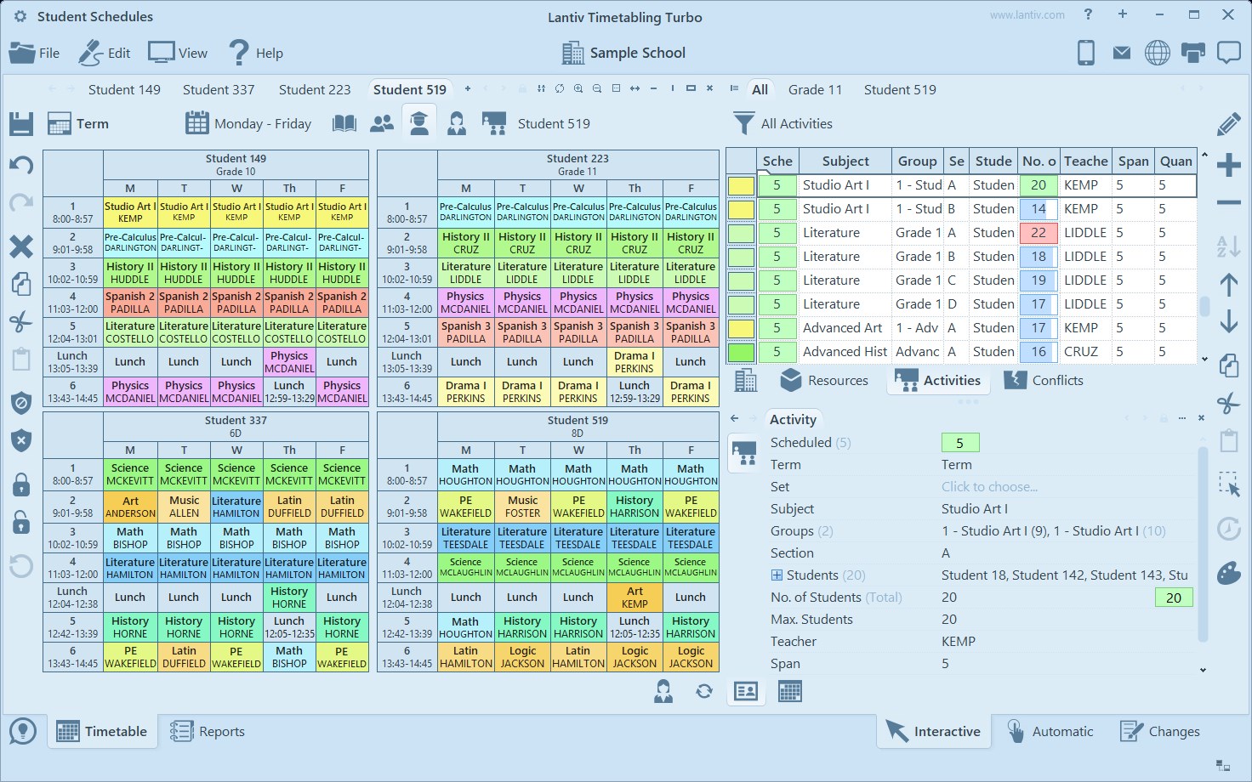Open the Set 'Click to choose...' field

[989, 487]
